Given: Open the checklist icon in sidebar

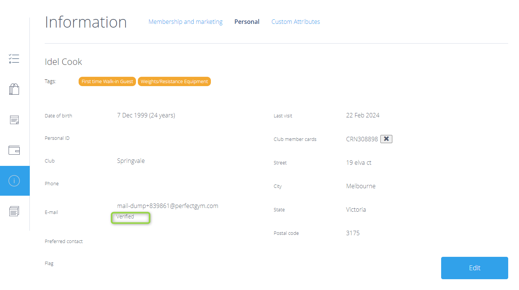Looking at the screenshot, I should click(14, 59).
